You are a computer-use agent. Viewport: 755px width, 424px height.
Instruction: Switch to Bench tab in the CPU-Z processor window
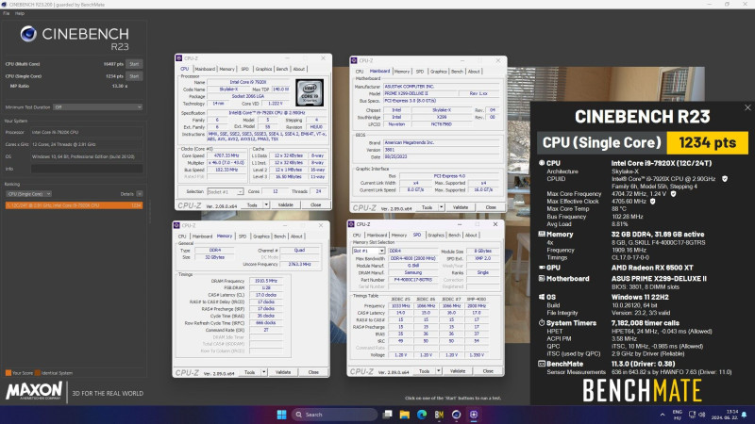281,69
